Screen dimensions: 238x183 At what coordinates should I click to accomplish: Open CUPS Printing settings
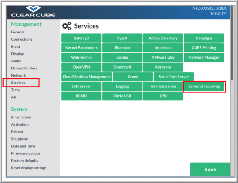[x=204, y=48]
